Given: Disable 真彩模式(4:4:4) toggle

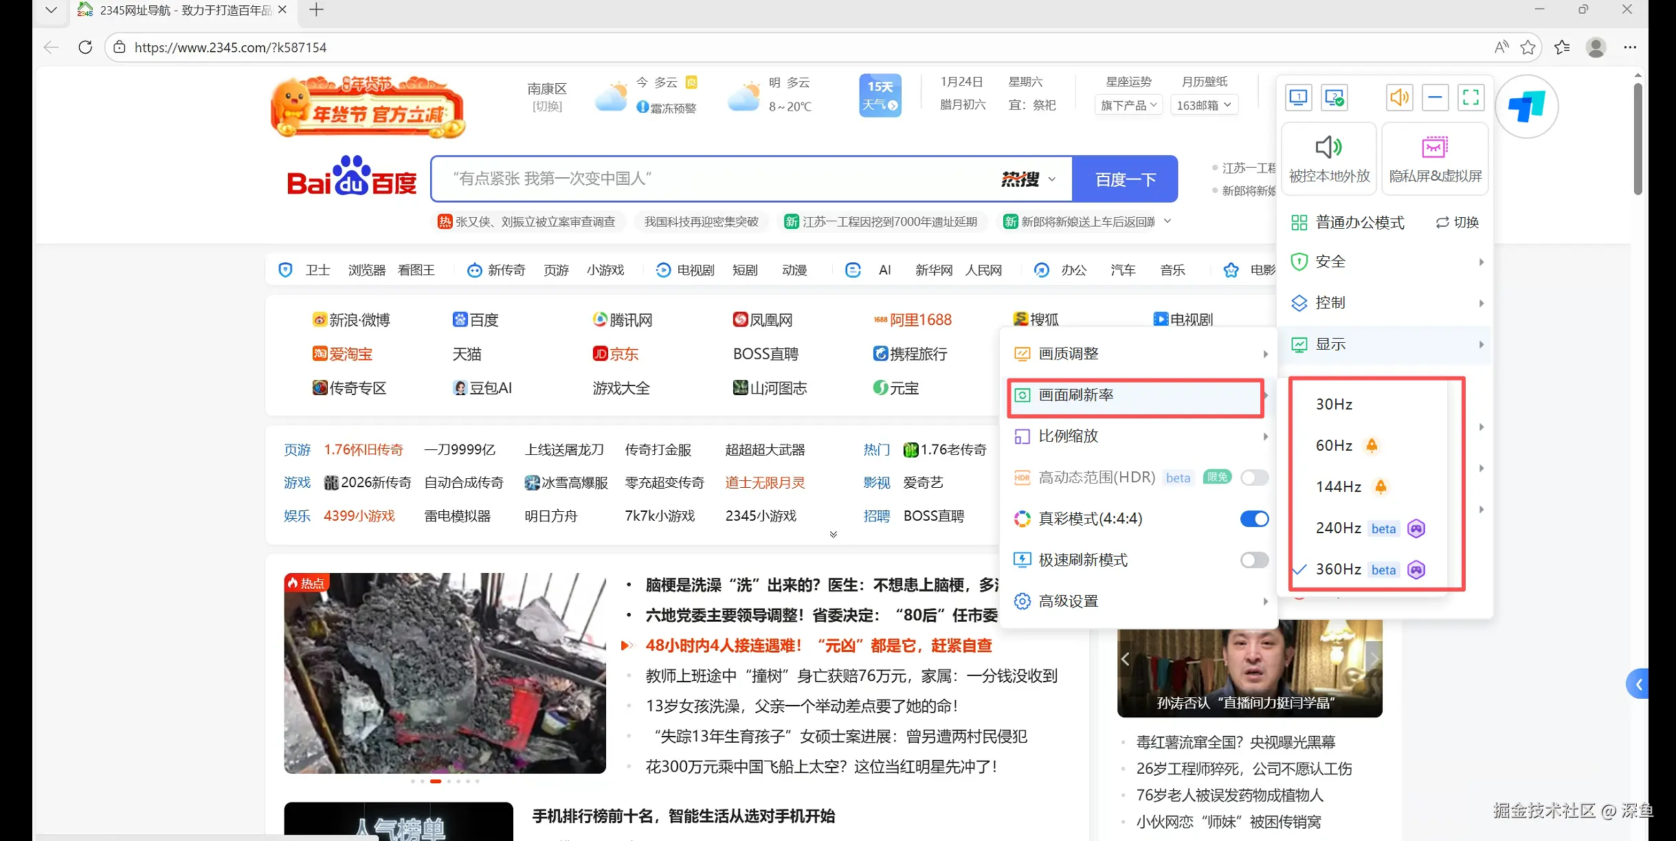Looking at the screenshot, I should (x=1254, y=519).
